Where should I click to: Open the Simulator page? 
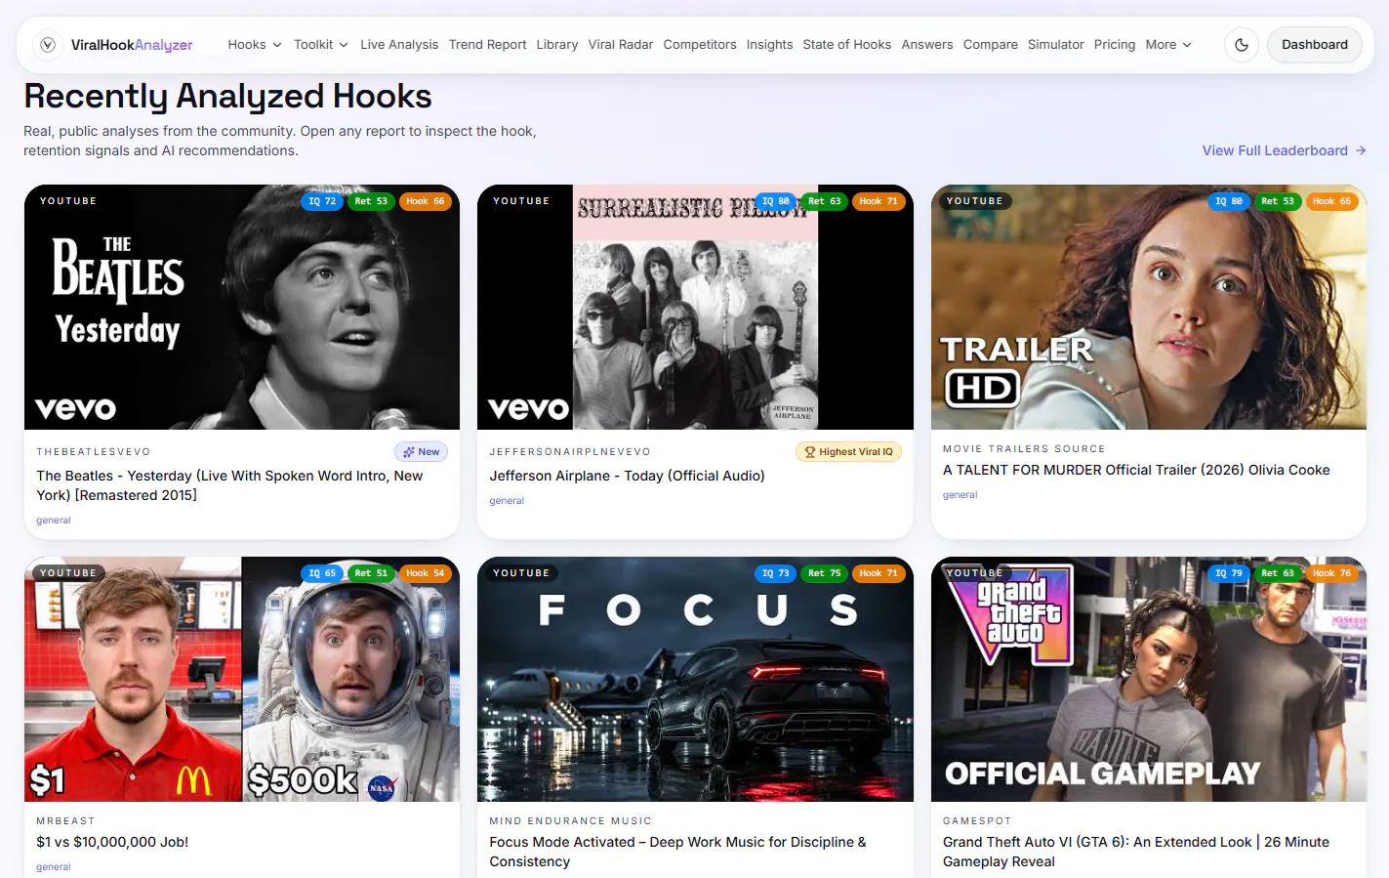pos(1056,45)
